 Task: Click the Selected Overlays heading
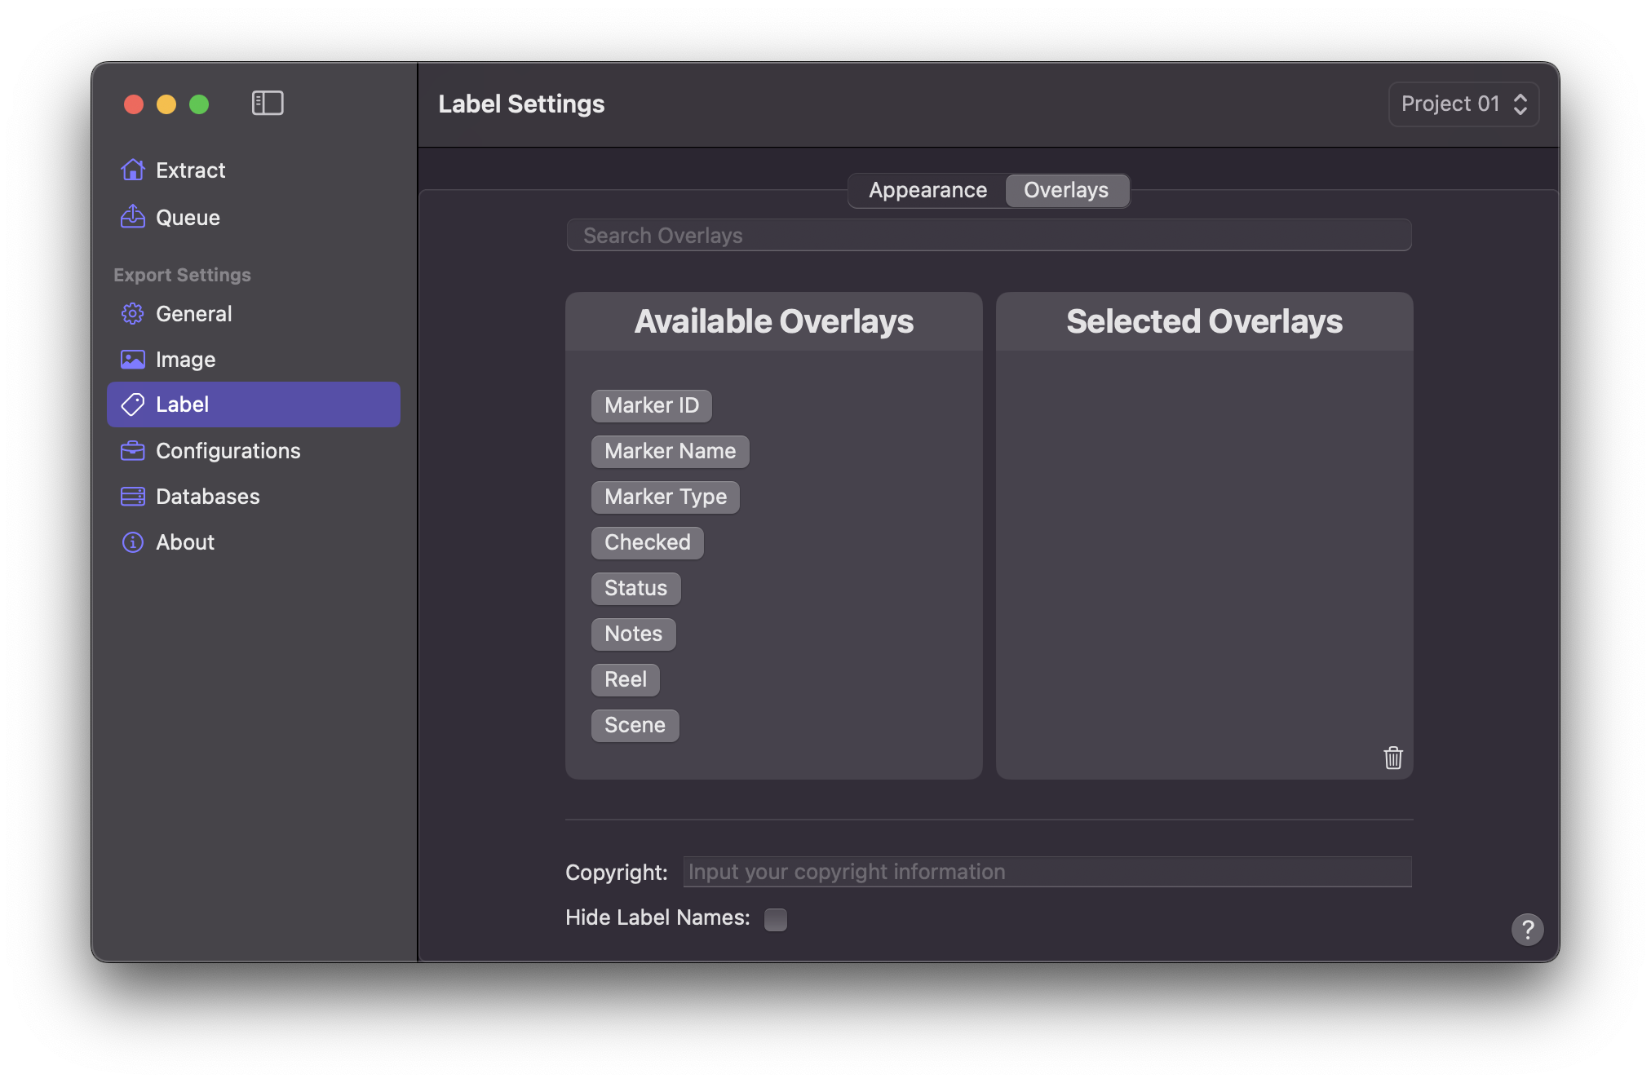[1204, 321]
